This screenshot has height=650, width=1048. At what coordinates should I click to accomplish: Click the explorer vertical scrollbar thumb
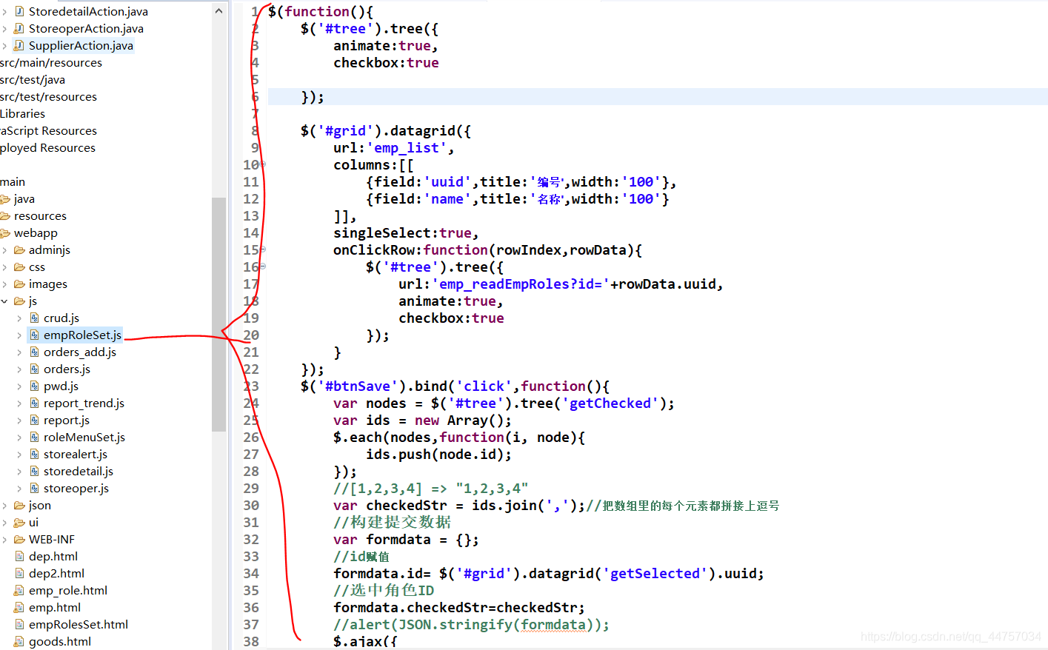tap(218, 314)
